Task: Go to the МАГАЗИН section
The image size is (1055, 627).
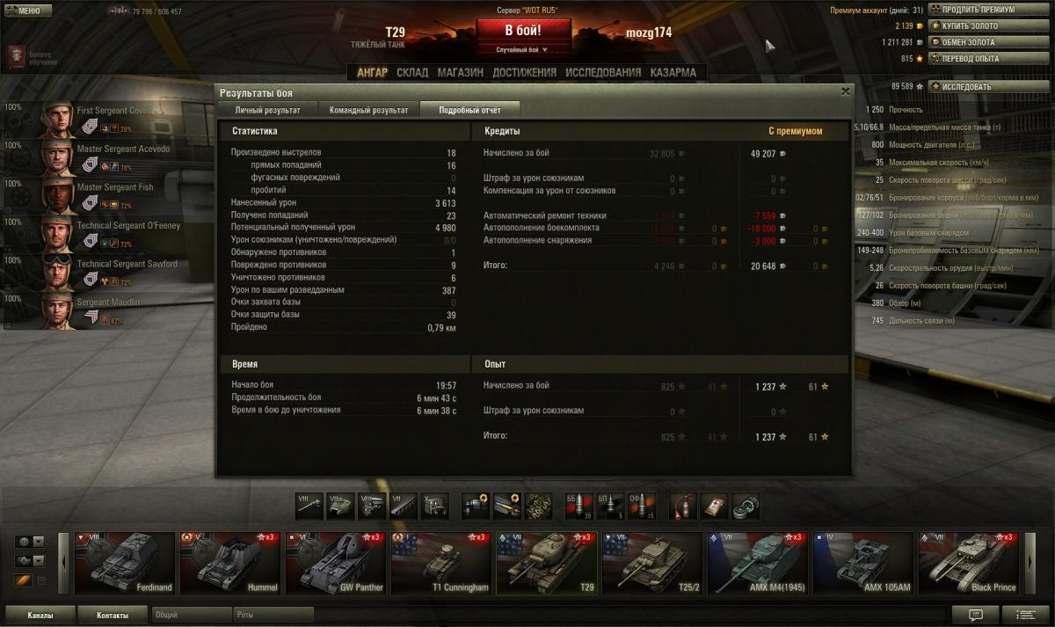Action: point(461,73)
